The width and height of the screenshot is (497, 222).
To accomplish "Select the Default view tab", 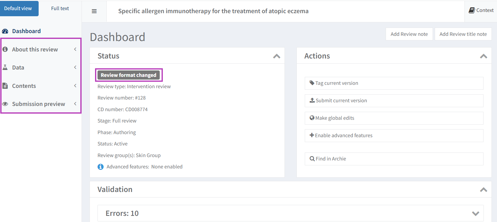I will (x=18, y=9).
